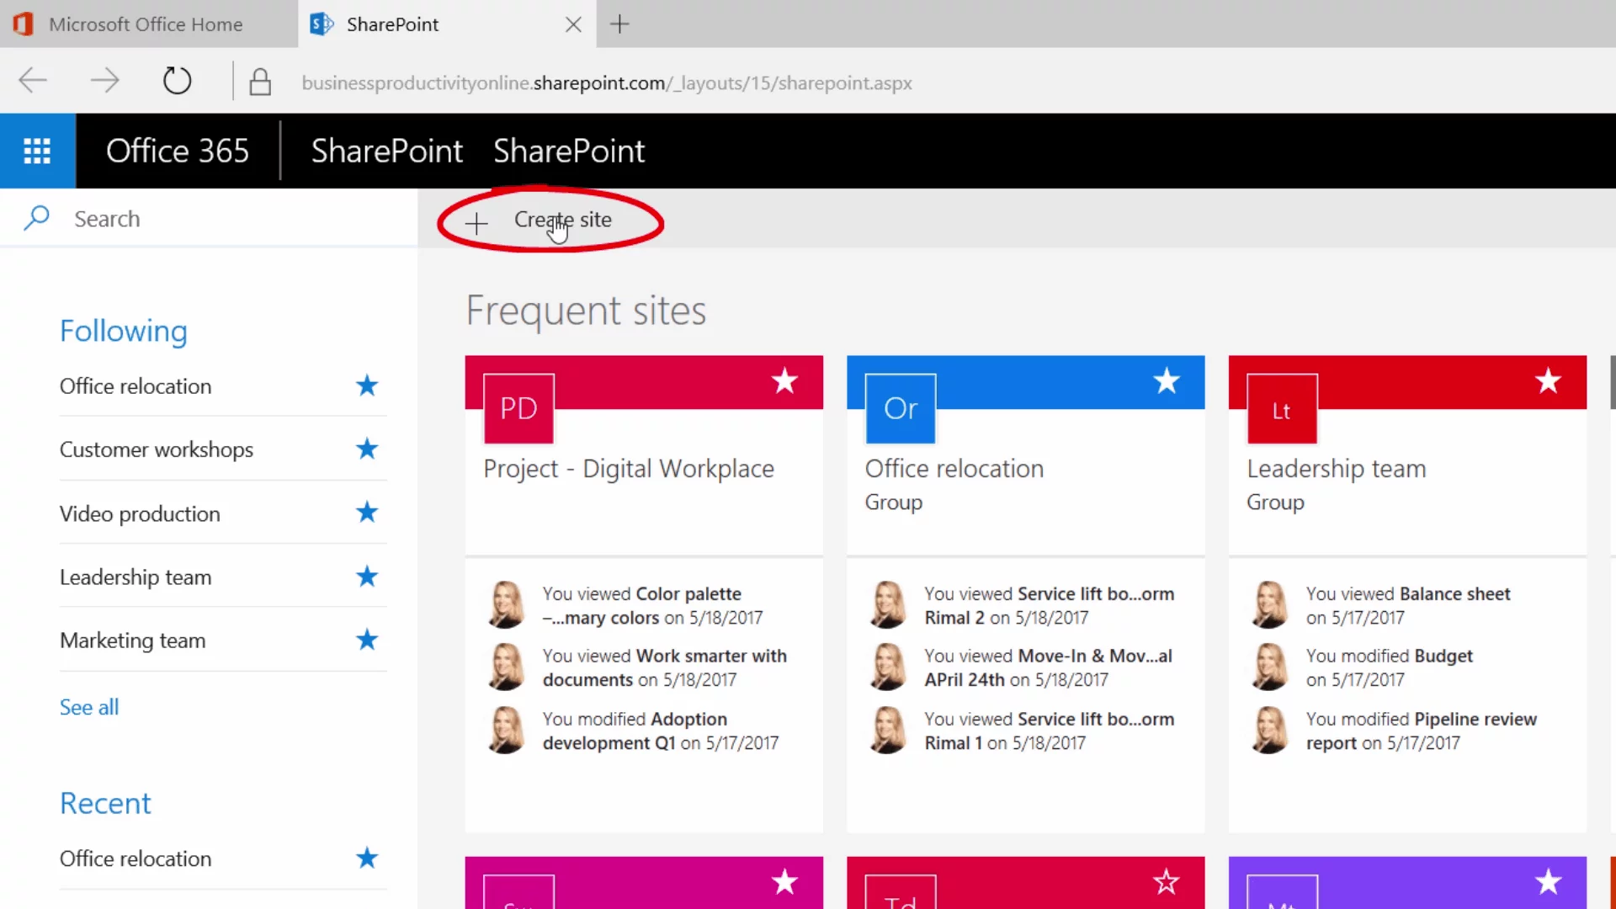Viewport: 1616px width, 909px height.
Task: Click the search magnifier icon
Action: (36, 218)
